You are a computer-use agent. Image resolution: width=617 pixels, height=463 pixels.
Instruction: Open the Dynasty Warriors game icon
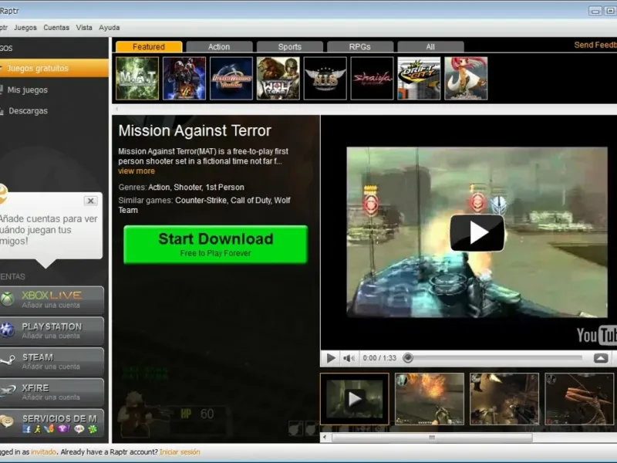point(231,78)
